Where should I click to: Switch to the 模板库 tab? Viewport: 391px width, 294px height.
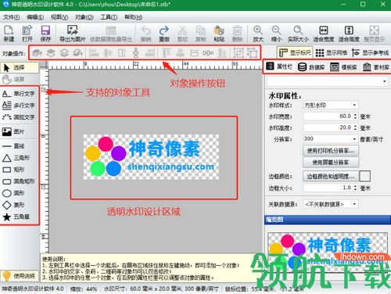click(343, 67)
